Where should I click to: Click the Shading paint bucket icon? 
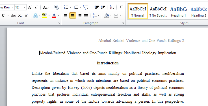107,15
